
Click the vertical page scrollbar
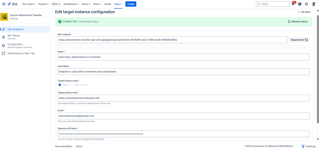click(318, 69)
